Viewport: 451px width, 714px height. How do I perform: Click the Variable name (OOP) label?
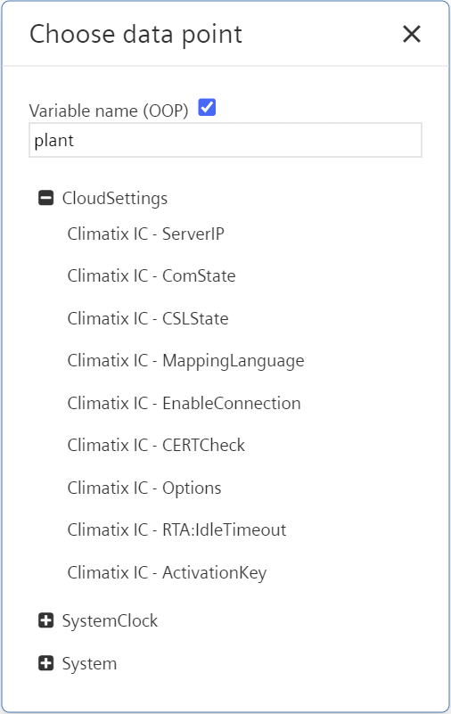109,111
